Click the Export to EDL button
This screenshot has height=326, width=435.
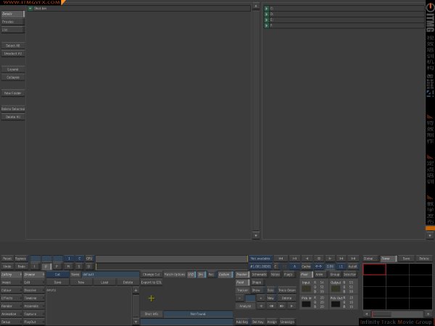(x=152, y=283)
